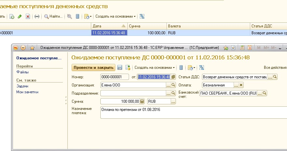Mark for deletion icon with red cross
The height and width of the screenshot is (151, 287).
pyautogui.click(x=28, y=17)
